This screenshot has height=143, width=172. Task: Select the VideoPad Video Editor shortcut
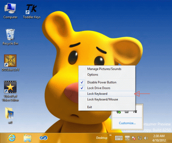tap(10, 91)
